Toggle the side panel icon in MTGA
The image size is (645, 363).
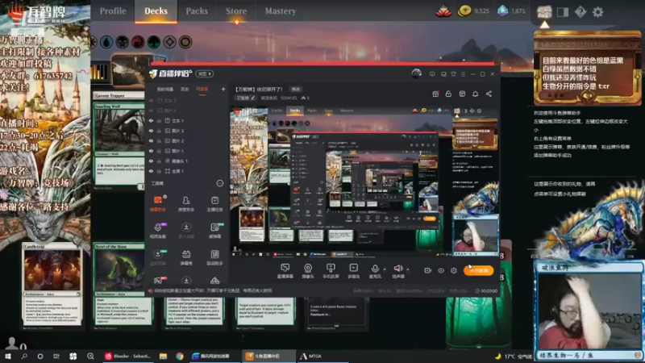tap(562, 12)
